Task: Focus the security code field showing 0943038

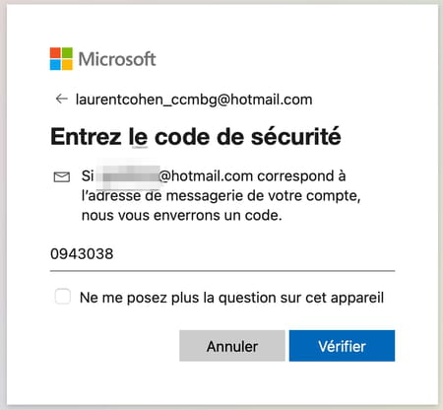Action: coord(222,254)
